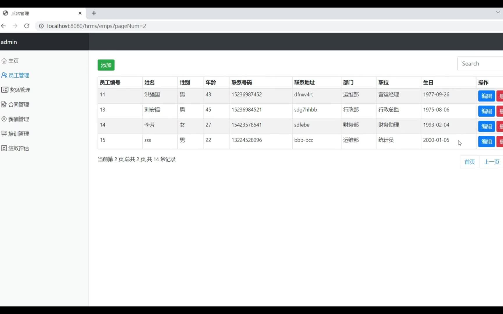Click the icon beside 绩效评估
This screenshot has height=314, width=503.
coord(4,148)
